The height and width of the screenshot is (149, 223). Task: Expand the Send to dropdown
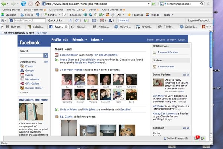[59, 15]
